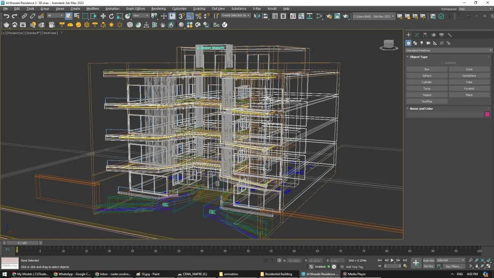494x278 pixels.
Task: Click Bind to Space Warp icon
Action: point(41,16)
